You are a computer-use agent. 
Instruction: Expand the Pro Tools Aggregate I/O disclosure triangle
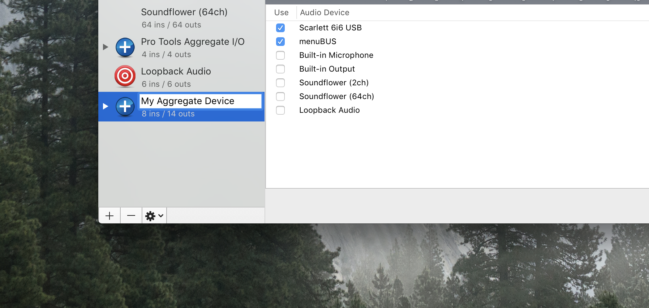(105, 47)
